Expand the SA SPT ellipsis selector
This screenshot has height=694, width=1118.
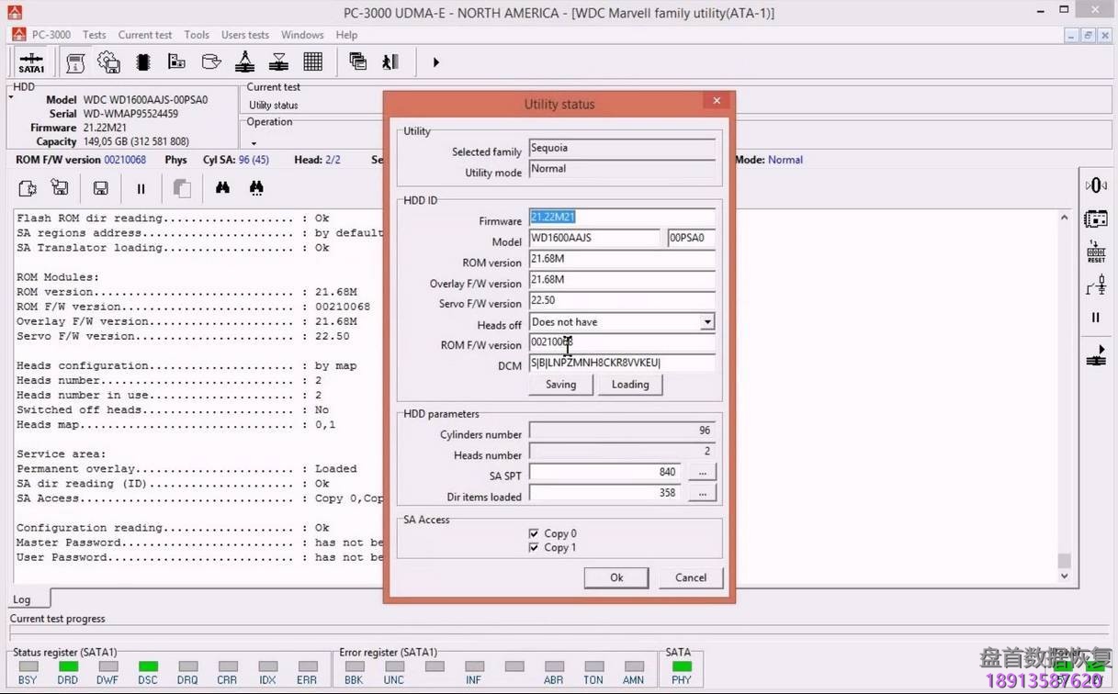[701, 472]
